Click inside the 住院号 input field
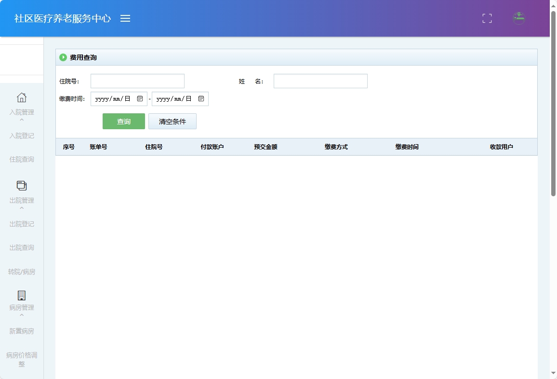Image resolution: width=557 pixels, height=379 pixels. [x=137, y=81]
